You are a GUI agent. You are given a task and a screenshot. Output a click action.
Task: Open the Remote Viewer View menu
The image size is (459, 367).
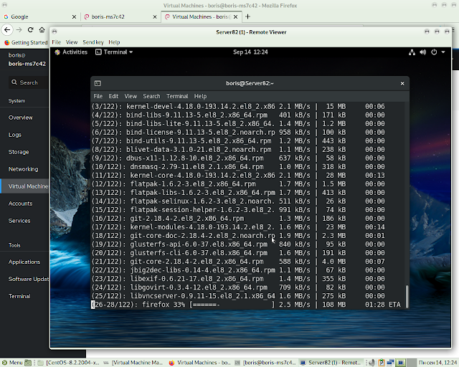[x=72, y=42]
